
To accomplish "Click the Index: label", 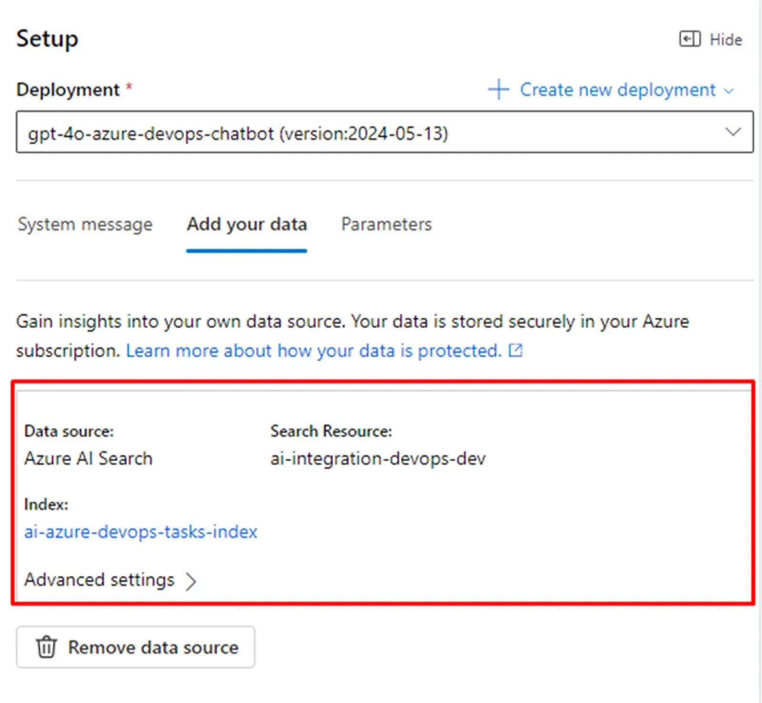I will click(x=46, y=504).
